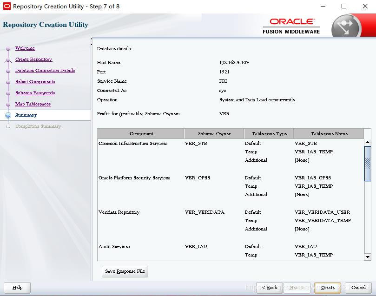
Task: Open Database Connection Details step
Action: point(45,71)
